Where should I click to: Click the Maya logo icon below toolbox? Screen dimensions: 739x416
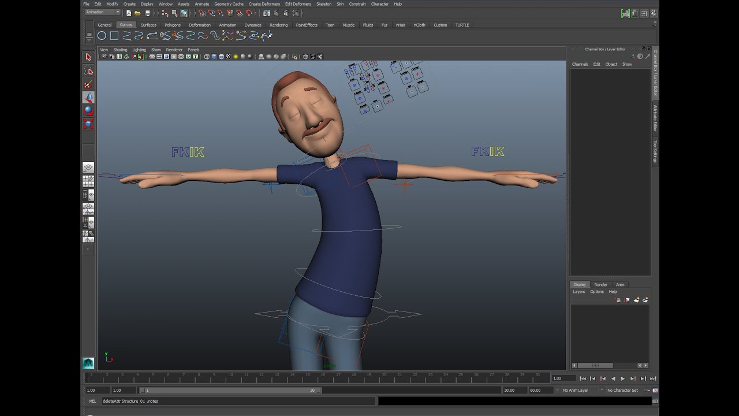(88, 363)
